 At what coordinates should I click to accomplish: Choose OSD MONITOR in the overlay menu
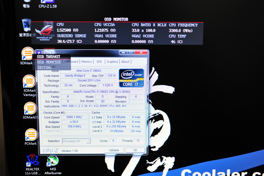[x=49, y=62]
